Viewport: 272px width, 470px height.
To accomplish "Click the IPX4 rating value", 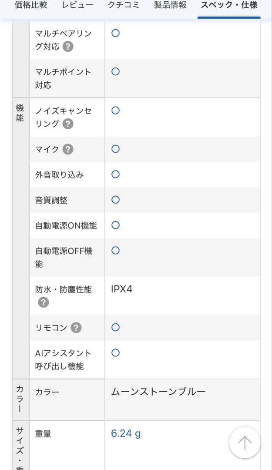I will tap(120, 289).
